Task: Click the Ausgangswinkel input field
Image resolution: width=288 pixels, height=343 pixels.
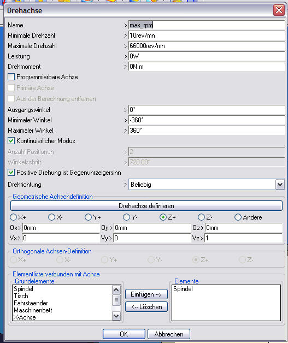Action: [x=207, y=110]
